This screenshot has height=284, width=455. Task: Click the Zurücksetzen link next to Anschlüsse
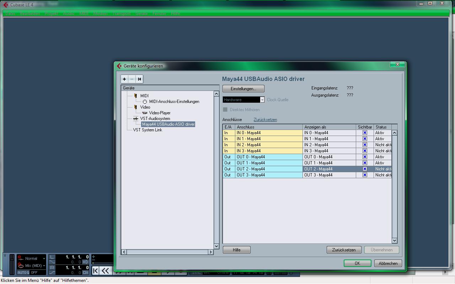265,120
